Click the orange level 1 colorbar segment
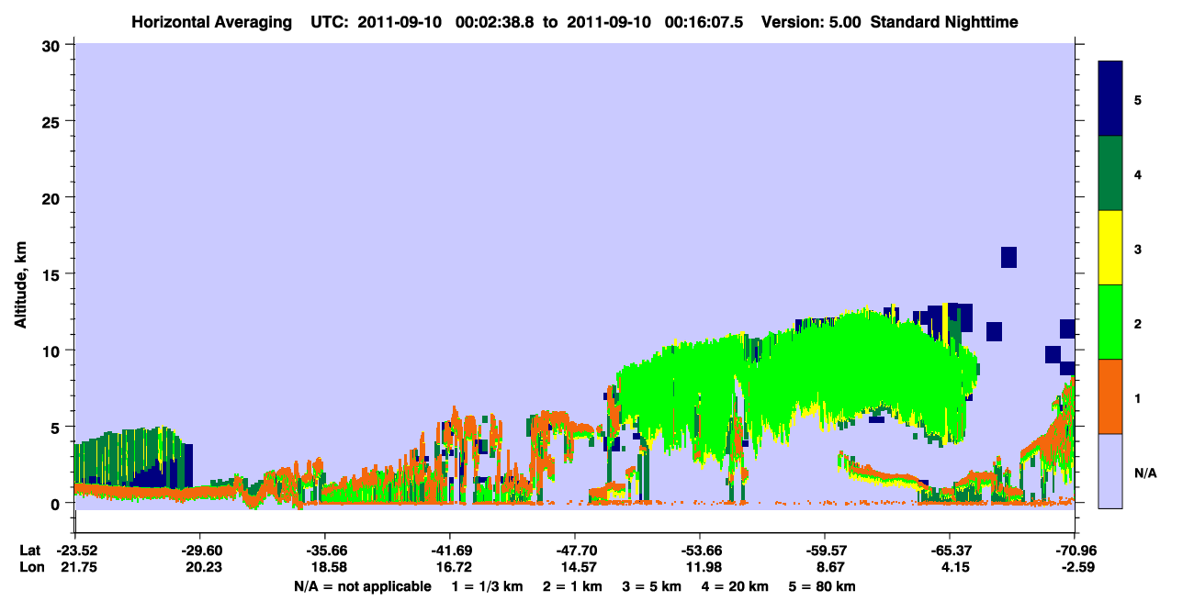The height and width of the screenshot is (612, 1194). coord(1110,396)
